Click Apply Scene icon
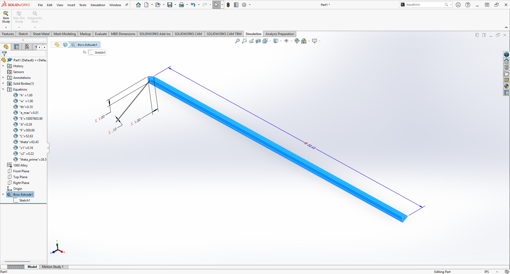The height and width of the screenshot is (274, 510). click(304, 41)
